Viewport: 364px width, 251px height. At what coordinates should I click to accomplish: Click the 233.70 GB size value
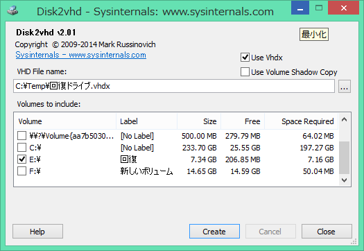200,148
